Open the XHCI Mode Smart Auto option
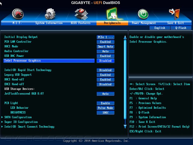Viewport: 193px width, 145px height. click(106, 47)
